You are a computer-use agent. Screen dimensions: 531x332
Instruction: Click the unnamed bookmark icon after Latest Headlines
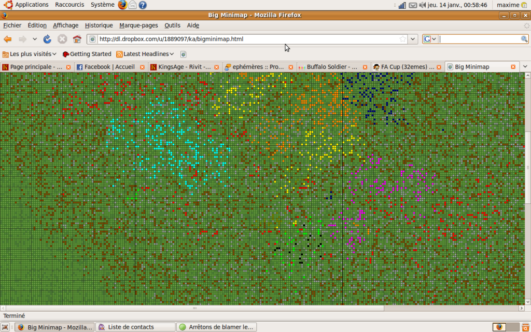tap(183, 54)
